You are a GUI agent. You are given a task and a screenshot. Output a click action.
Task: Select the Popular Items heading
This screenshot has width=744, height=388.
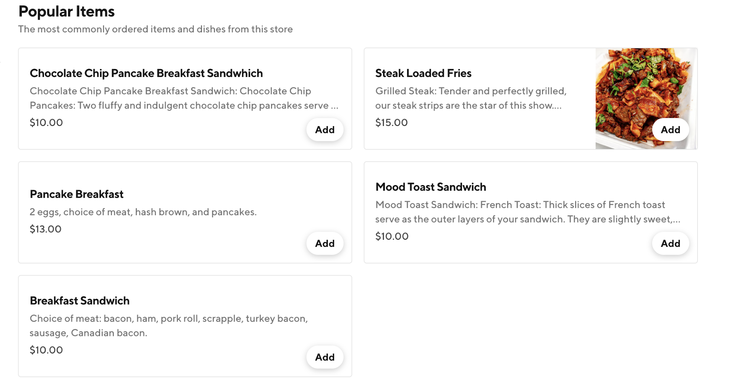(x=67, y=11)
